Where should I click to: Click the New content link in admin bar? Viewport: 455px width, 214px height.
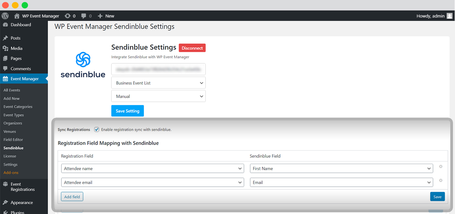pos(110,16)
